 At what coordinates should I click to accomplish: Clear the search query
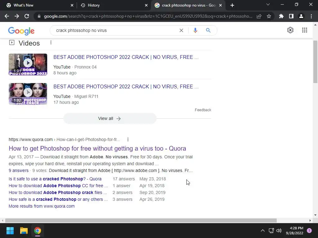181,30
